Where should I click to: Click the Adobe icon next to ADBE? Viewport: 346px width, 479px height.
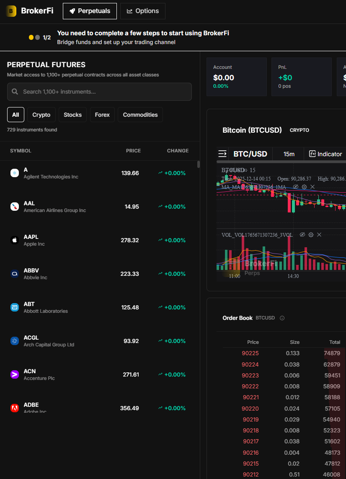(15, 408)
